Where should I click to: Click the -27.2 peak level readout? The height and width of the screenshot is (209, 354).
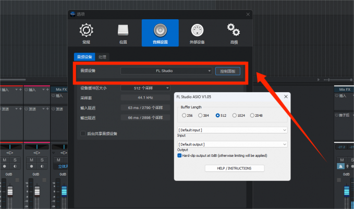pyautogui.click(x=341, y=147)
